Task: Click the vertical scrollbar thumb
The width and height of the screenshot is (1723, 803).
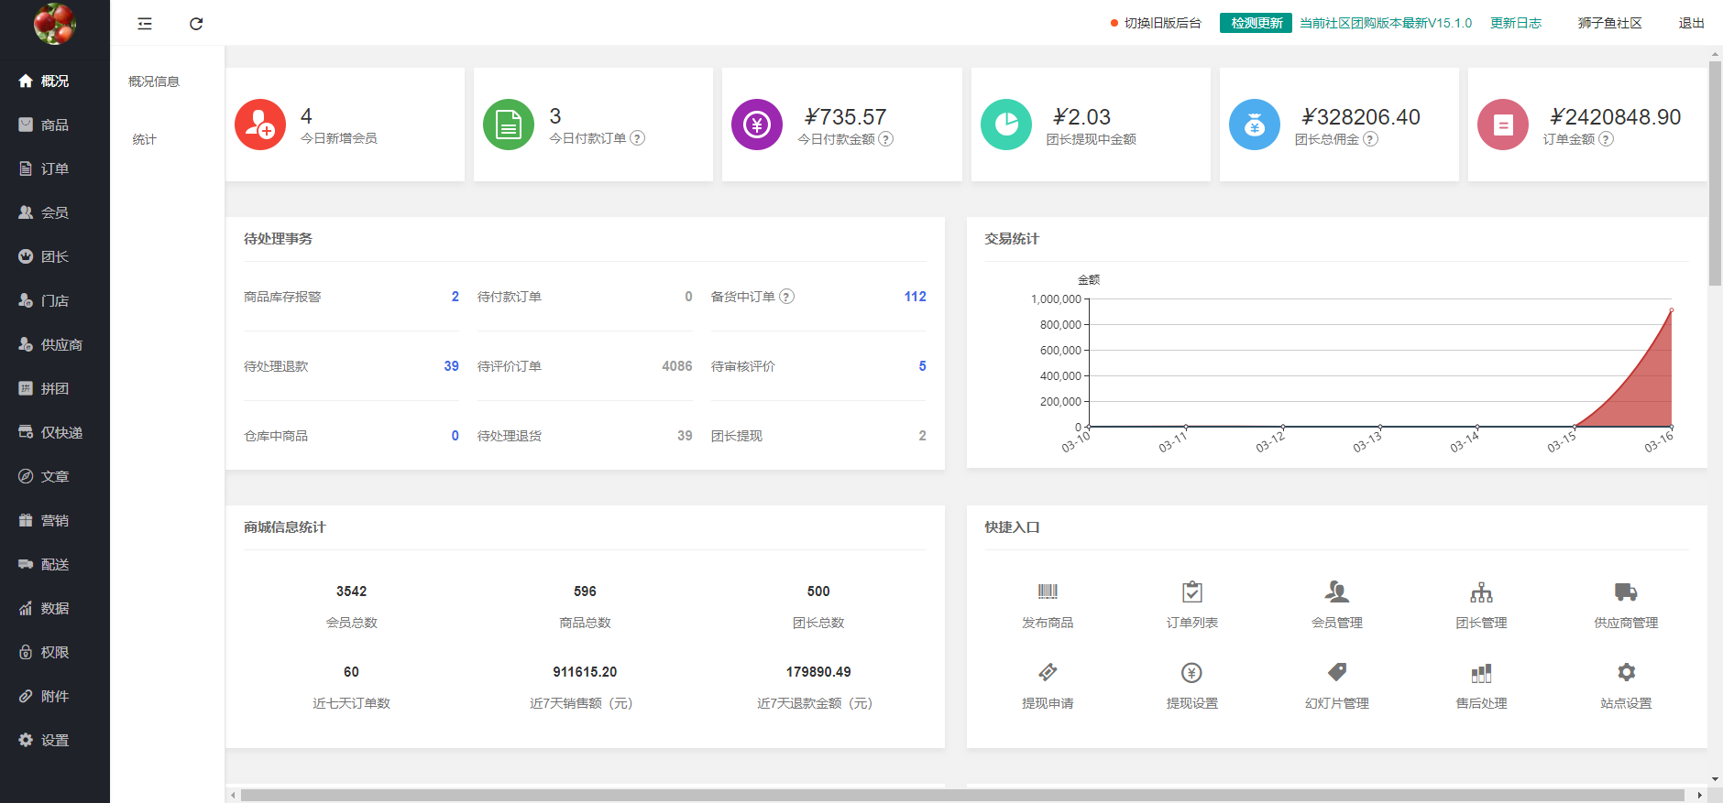Action: tap(1715, 174)
